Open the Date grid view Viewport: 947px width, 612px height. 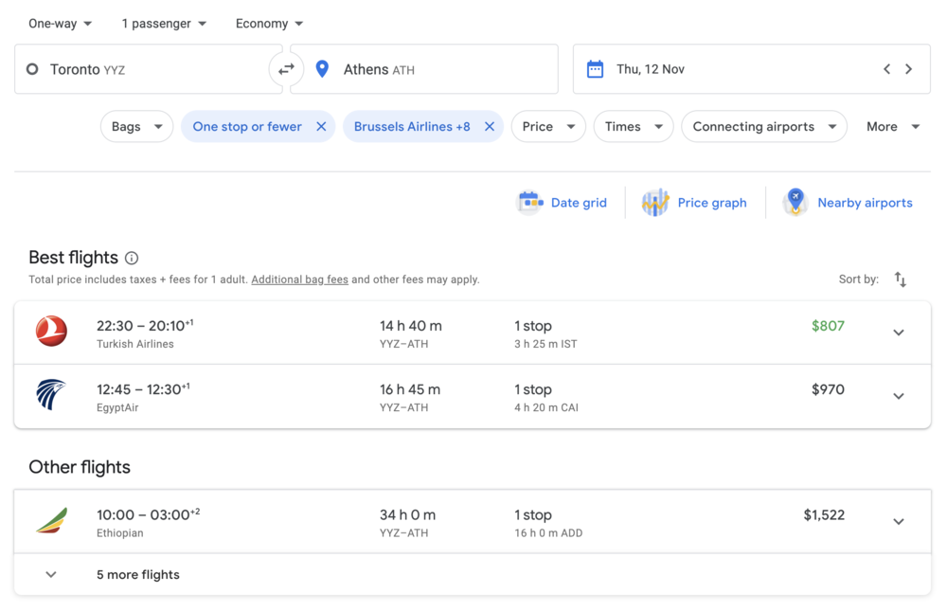tap(563, 203)
